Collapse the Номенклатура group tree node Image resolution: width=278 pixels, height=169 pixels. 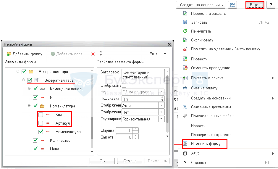point(30,106)
